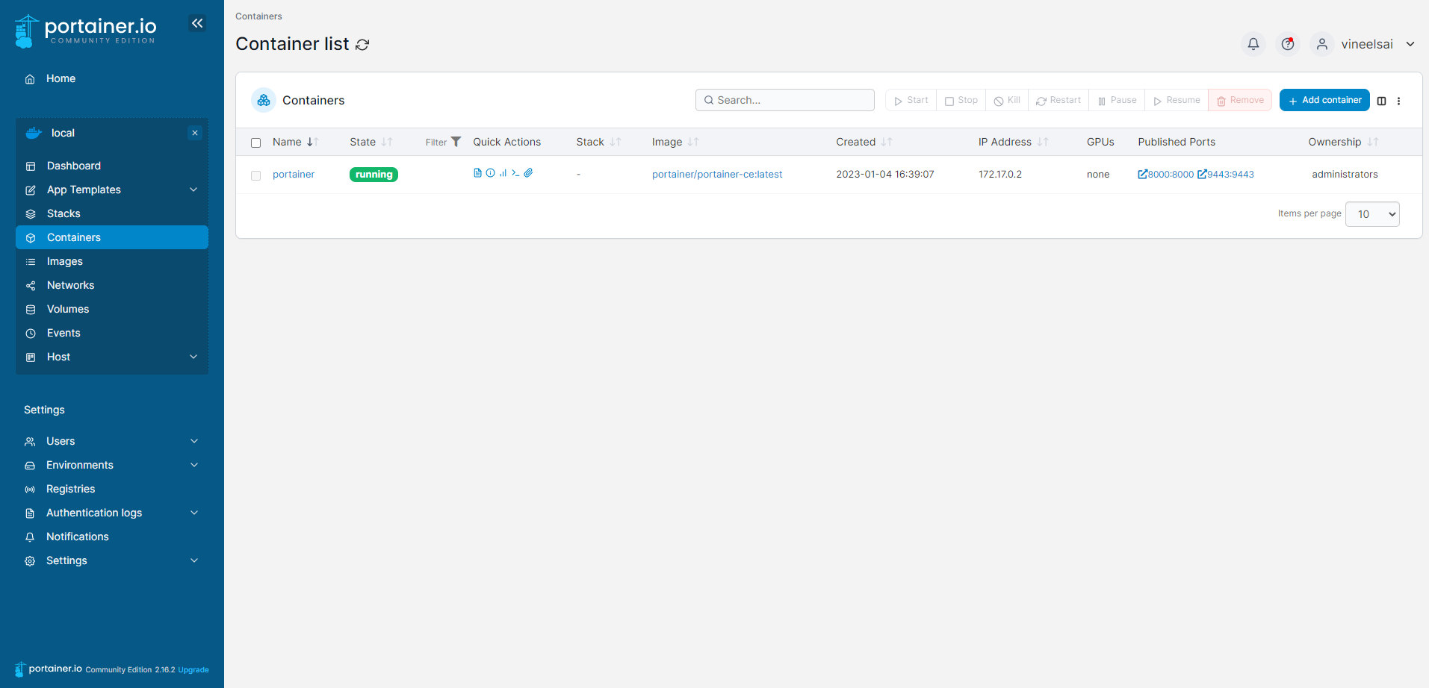Open the container logs quick action
Image resolution: width=1429 pixels, height=688 pixels.
(x=477, y=172)
